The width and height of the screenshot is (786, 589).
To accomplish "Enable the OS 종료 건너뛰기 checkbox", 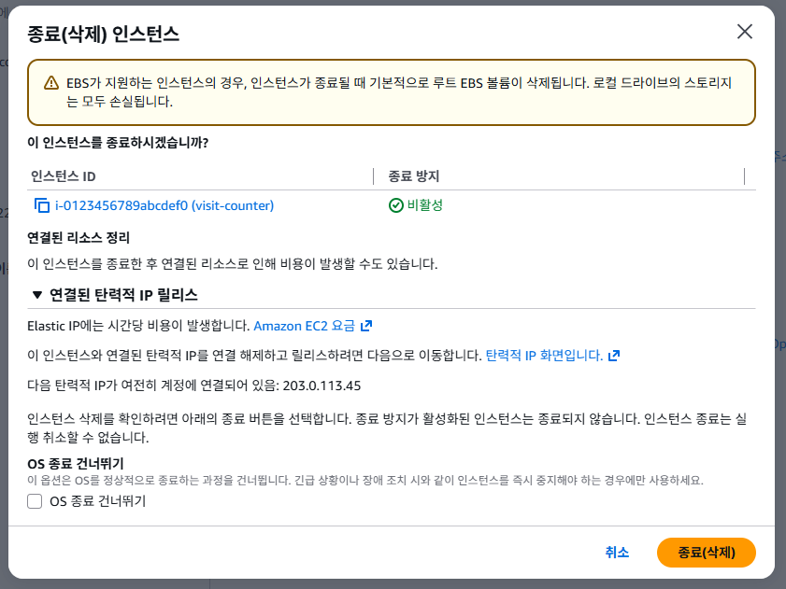I will (35, 501).
